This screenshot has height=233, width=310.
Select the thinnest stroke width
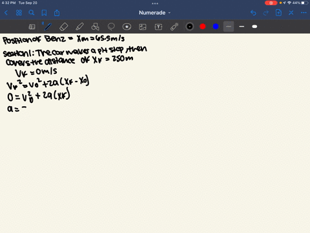(229, 27)
